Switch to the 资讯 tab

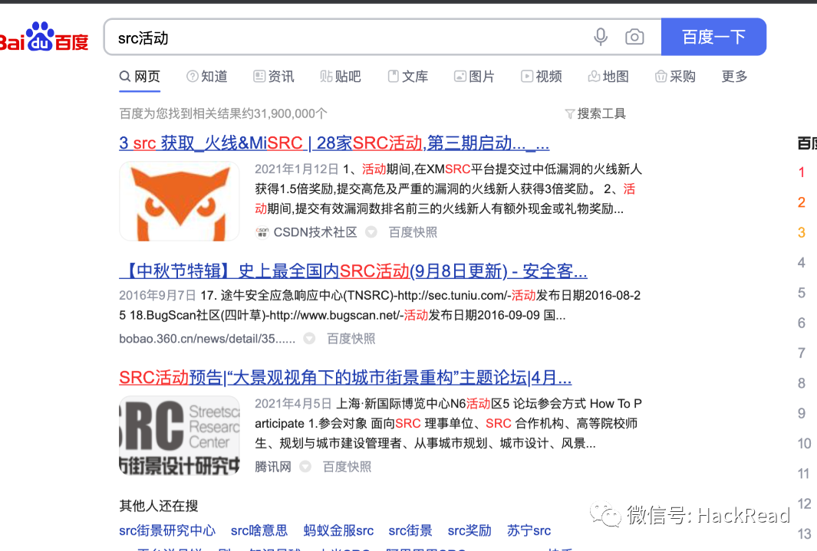(274, 77)
